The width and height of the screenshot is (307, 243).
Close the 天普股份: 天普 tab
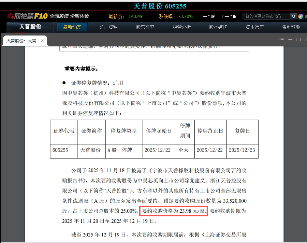click(x=42, y=41)
